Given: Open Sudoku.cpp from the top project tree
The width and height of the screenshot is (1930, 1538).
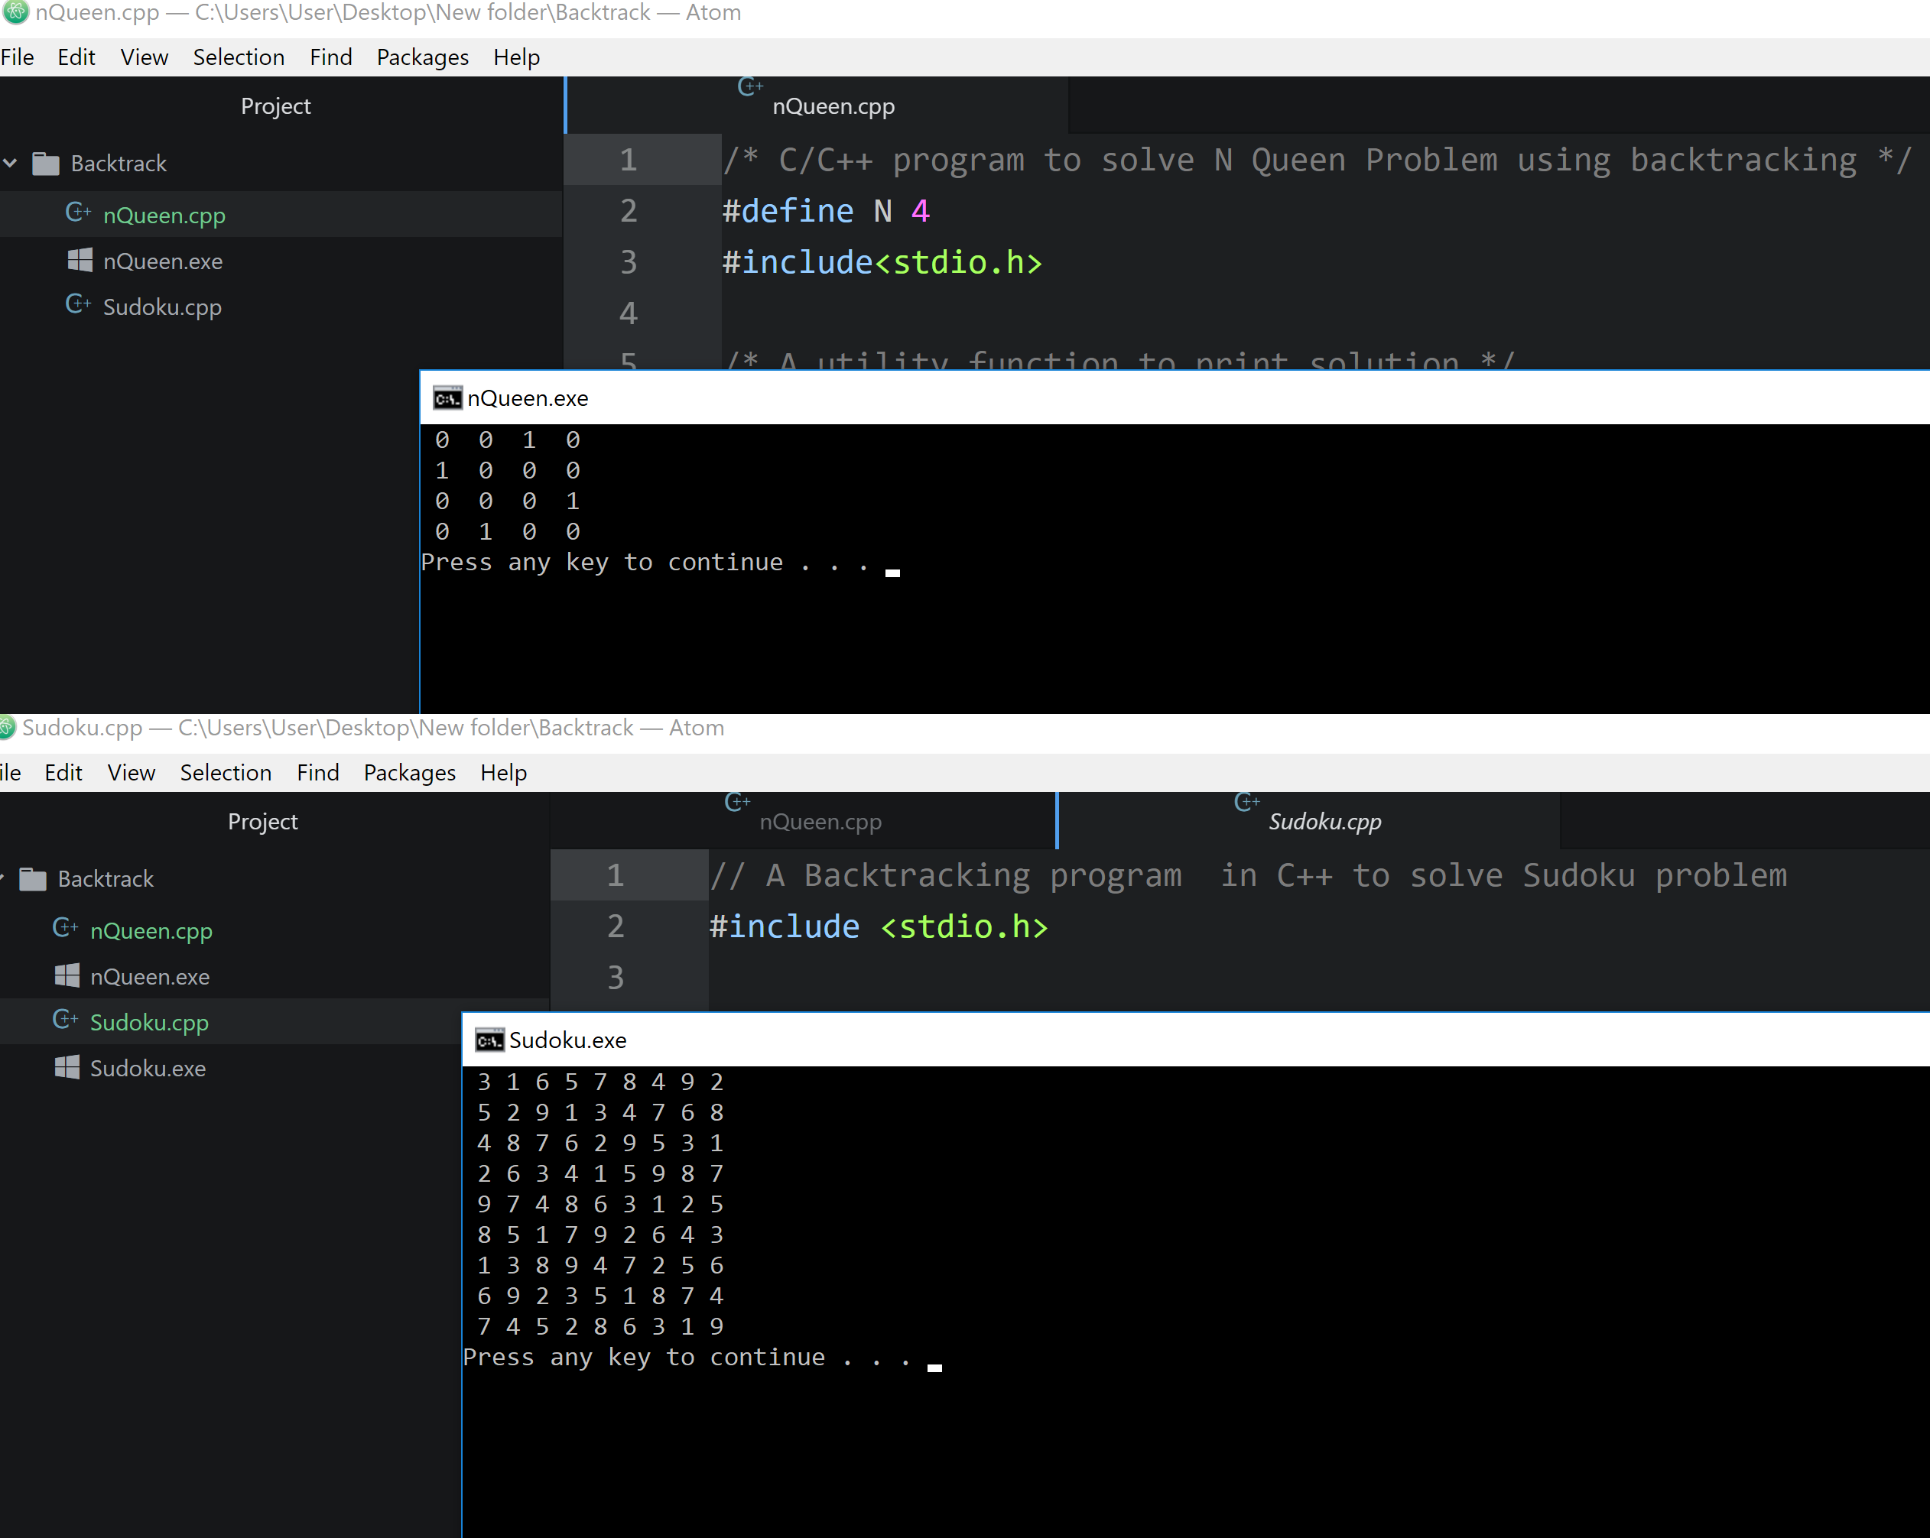Looking at the screenshot, I should pyautogui.click(x=162, y=307).
